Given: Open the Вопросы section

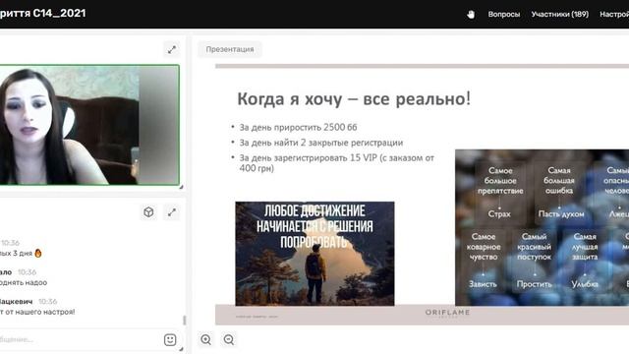Looking at the screenshot, I should (504, 14).
